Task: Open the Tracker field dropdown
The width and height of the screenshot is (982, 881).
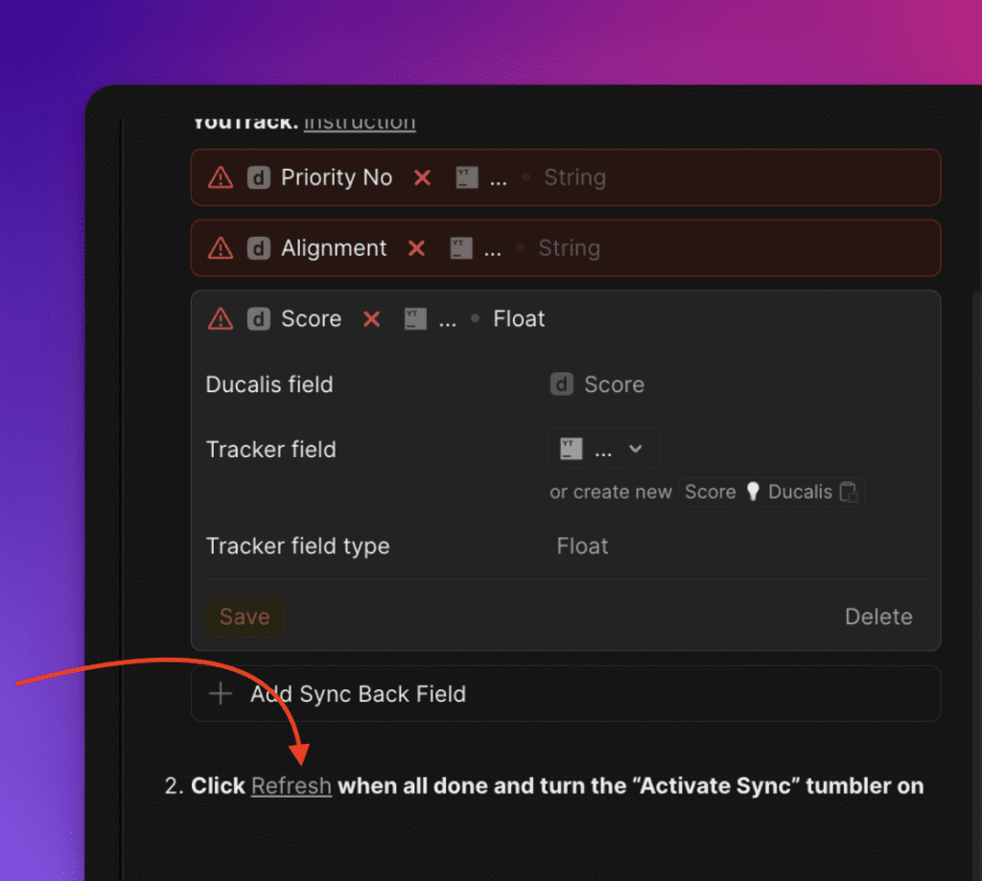Action: tap(604, 449)
